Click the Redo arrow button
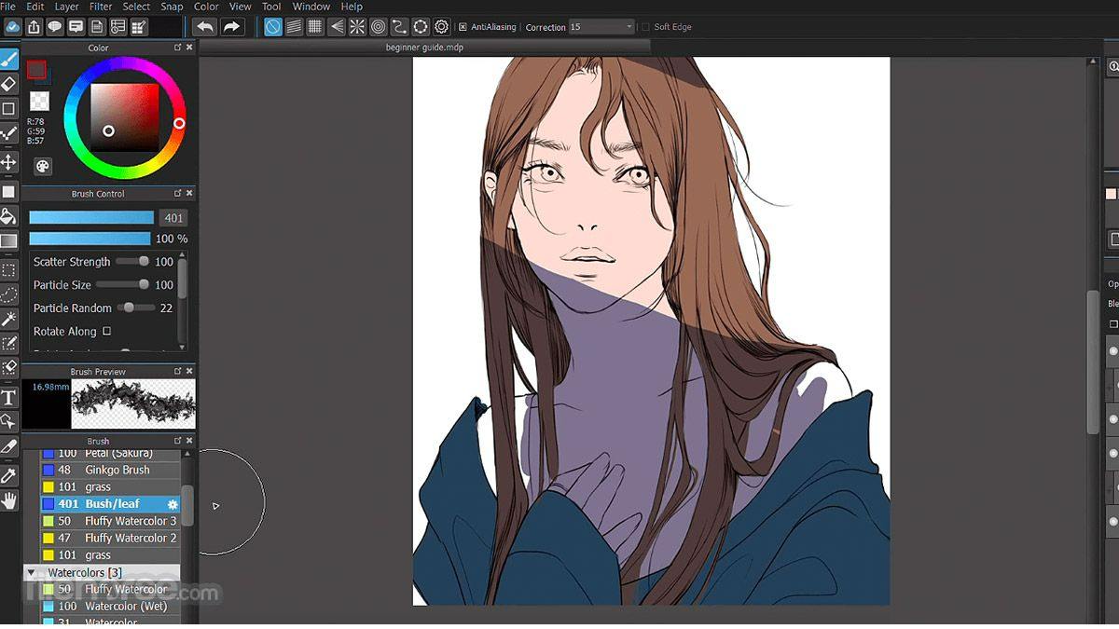The image size is (1119, 629). [231, 27]
